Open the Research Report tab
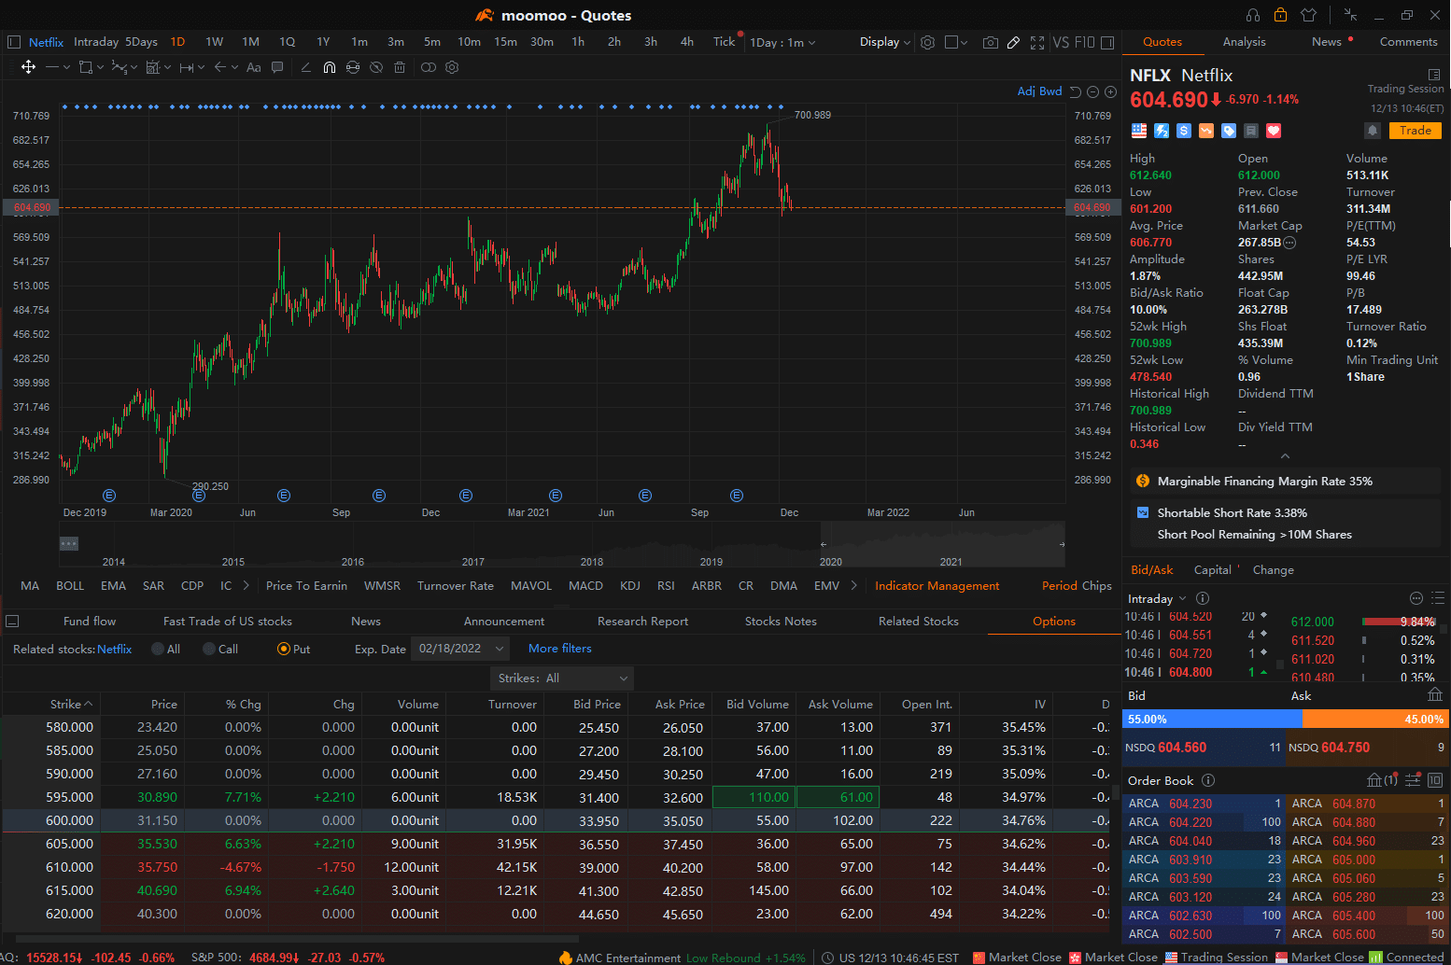This screenshot has height=965, width=1451. pyautogui.click(x=642, y=622)
